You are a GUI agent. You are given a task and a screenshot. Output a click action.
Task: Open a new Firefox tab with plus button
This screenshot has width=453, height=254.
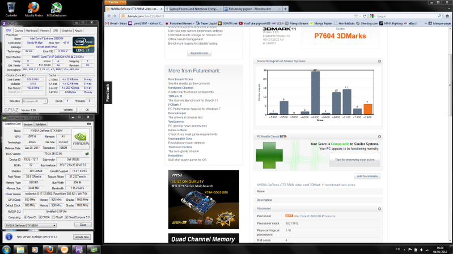pos(285,9)
